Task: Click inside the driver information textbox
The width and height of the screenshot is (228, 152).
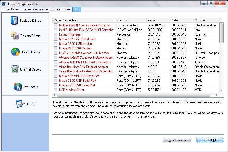Action: click(x=138, y=117)
